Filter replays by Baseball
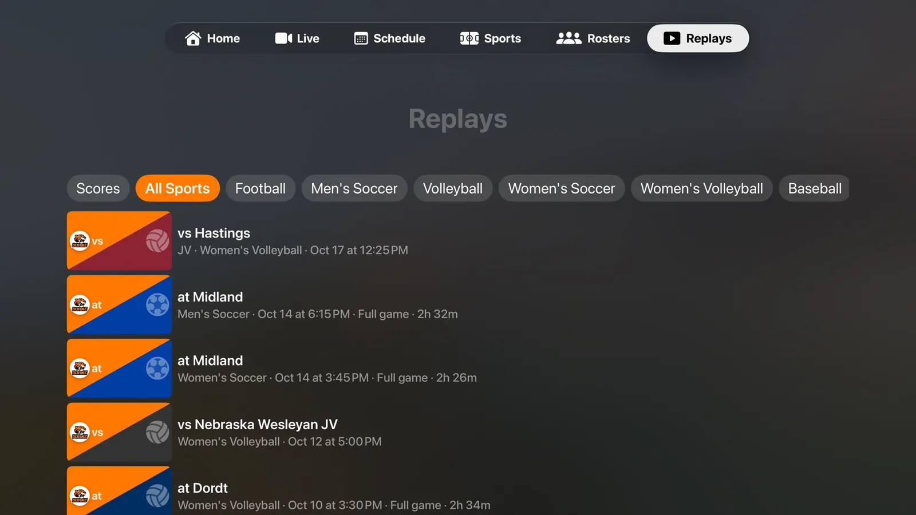This screenshot has height=515, width=916. tap(815, 188)
